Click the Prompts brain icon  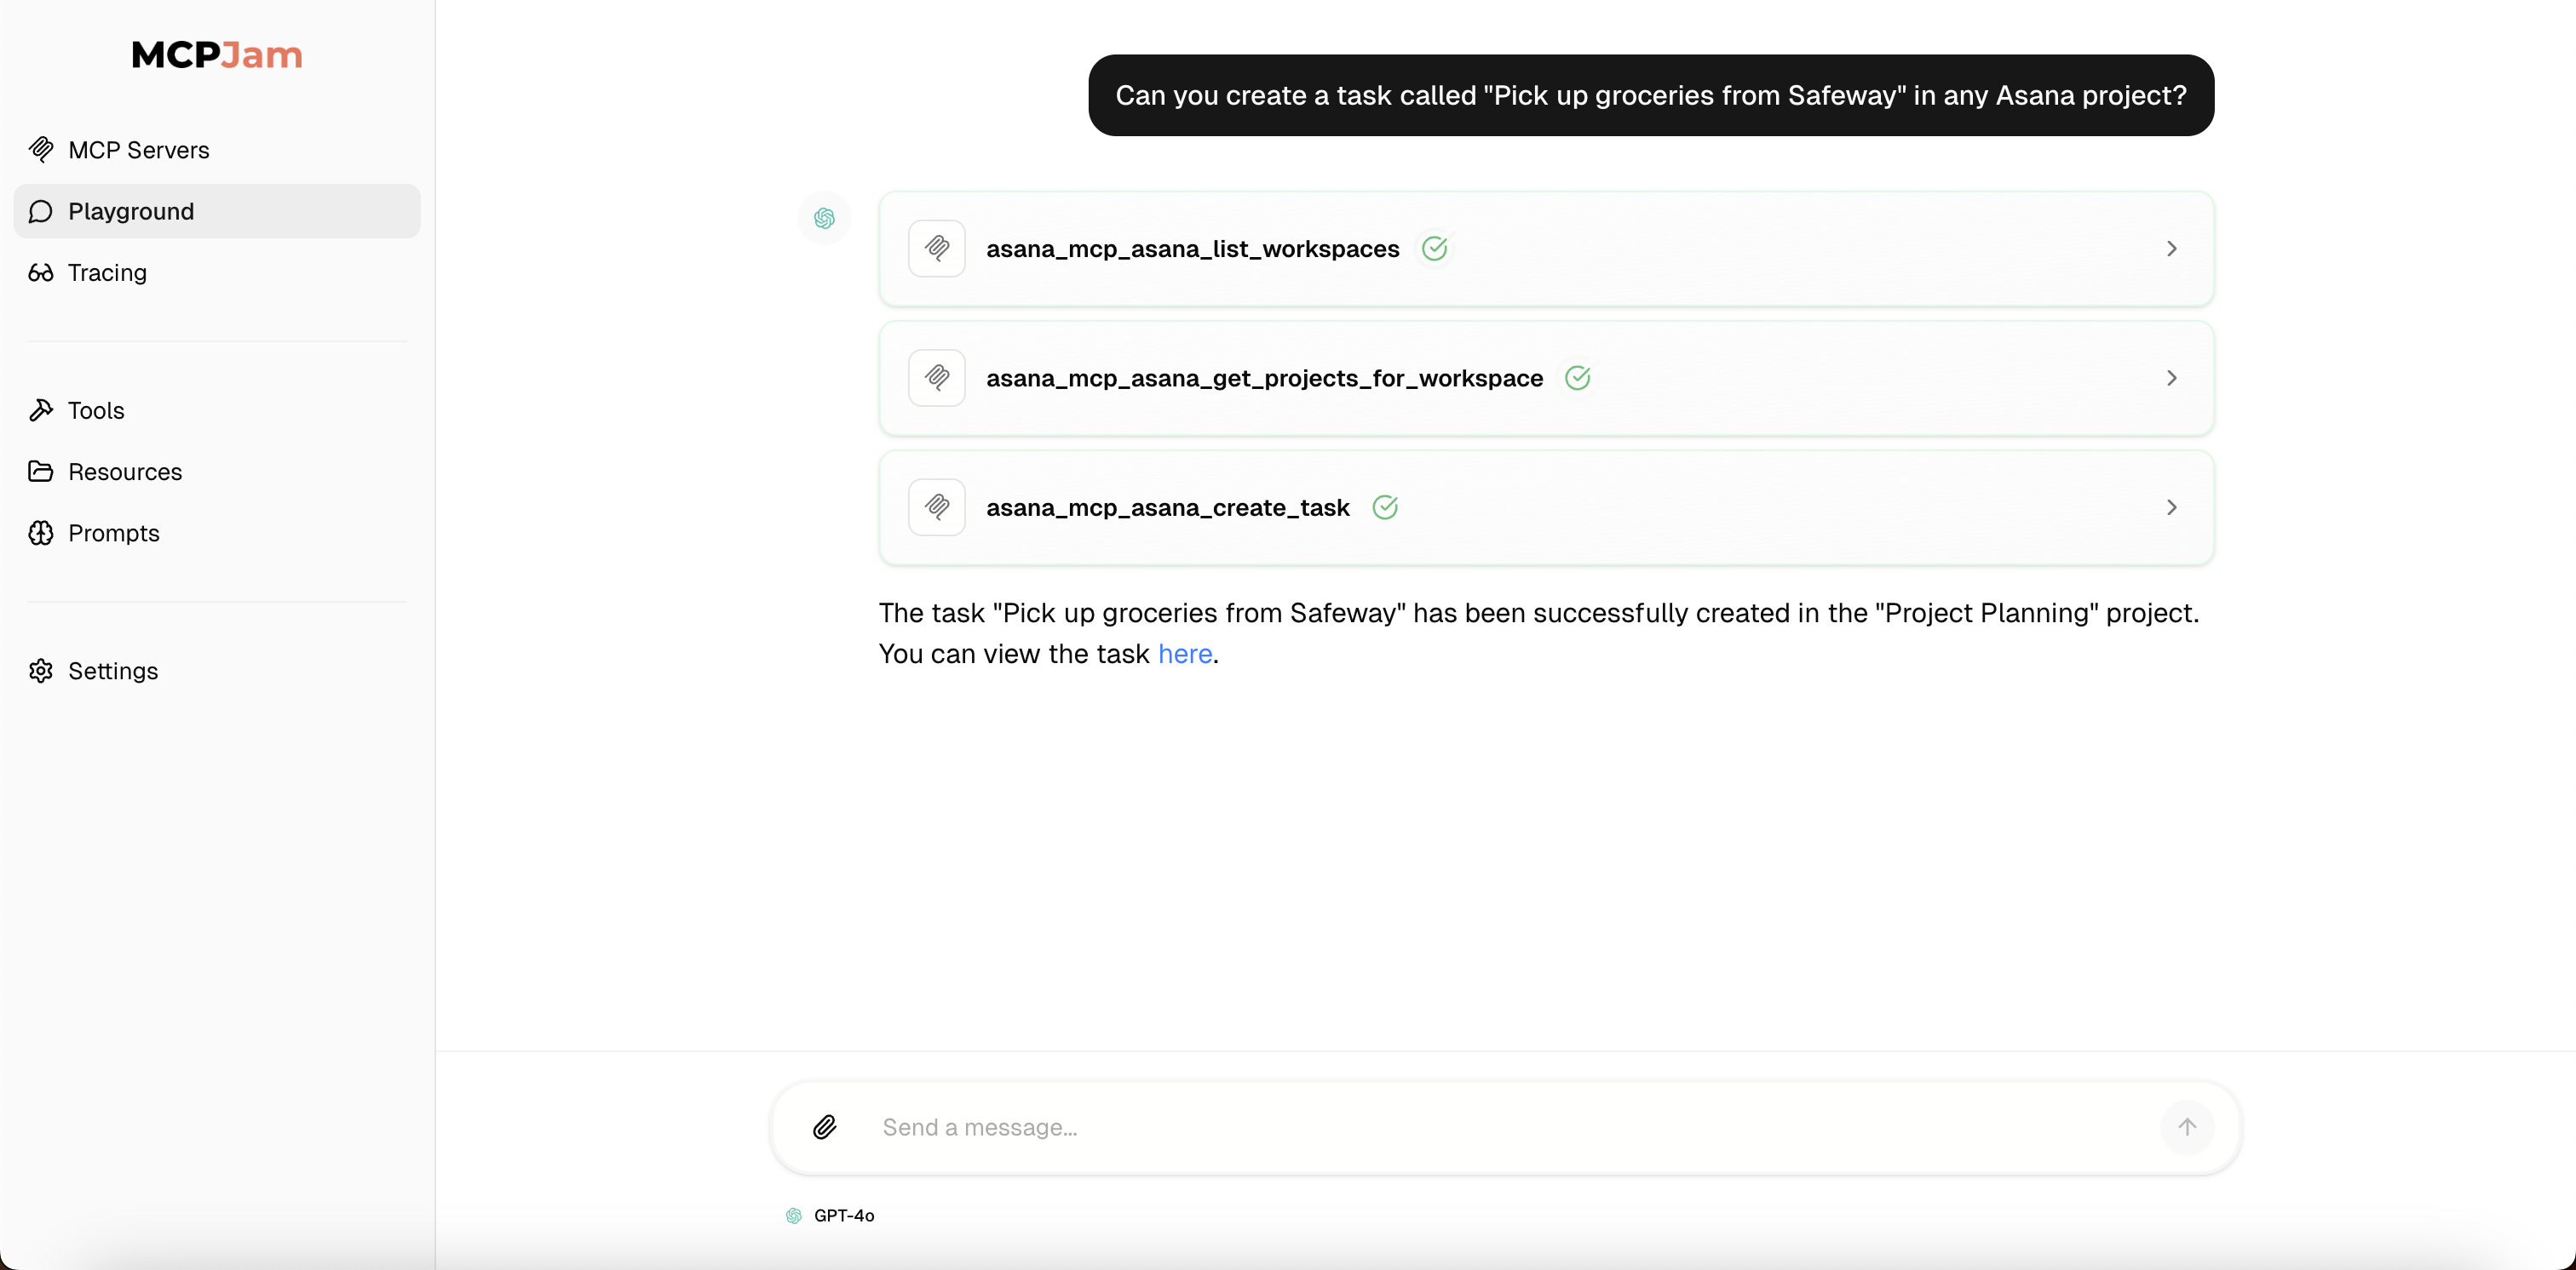click(41, 533)
